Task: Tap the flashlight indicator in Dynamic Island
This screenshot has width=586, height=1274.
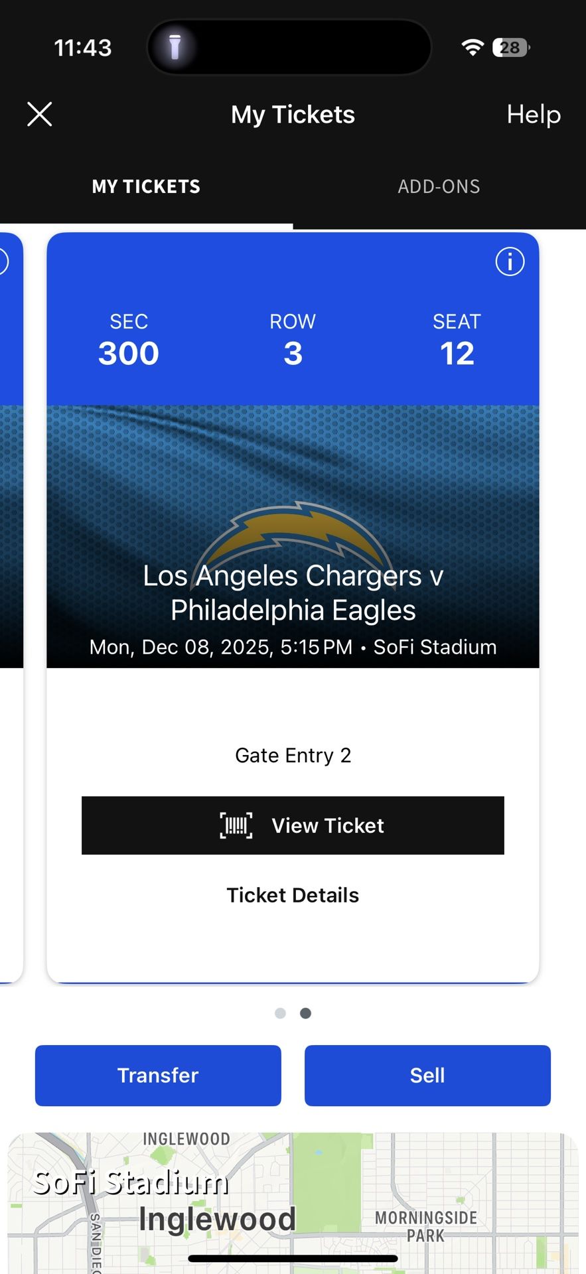Action: [175, 47]
